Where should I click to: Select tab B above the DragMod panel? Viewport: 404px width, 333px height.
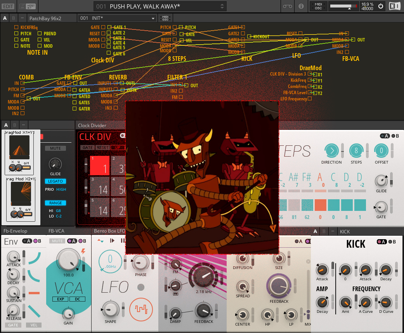point(15,125)
